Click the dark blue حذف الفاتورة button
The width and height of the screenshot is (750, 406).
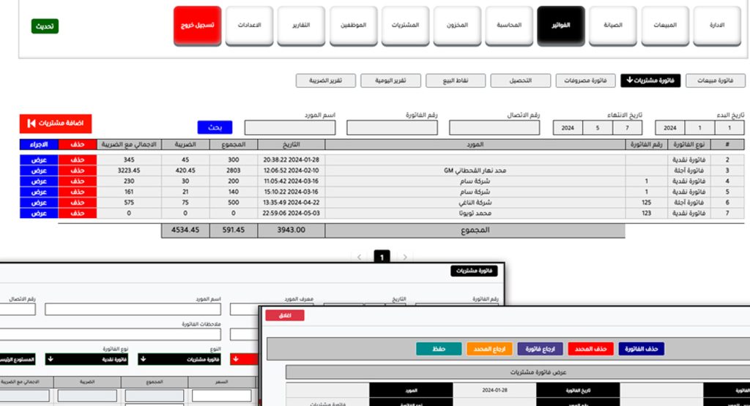pyautogui.click(x=642, y=349)
